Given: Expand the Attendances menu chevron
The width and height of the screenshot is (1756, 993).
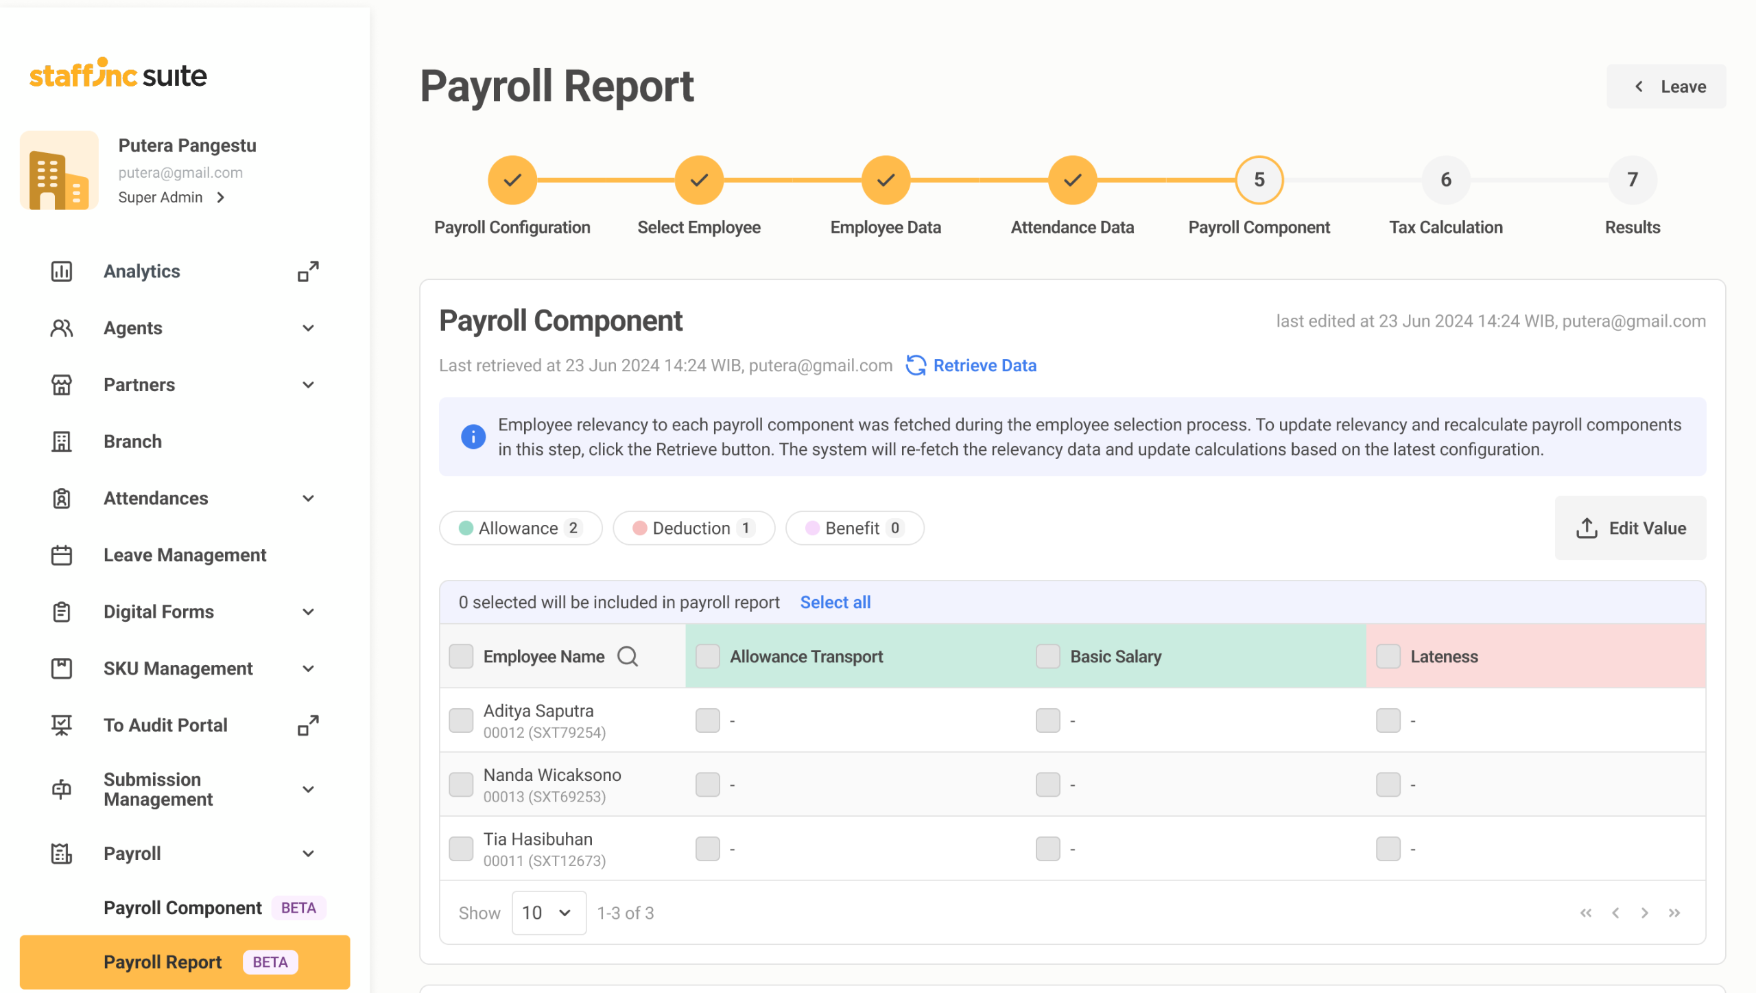Looking at the screenshot, I should tap(308, 499).
